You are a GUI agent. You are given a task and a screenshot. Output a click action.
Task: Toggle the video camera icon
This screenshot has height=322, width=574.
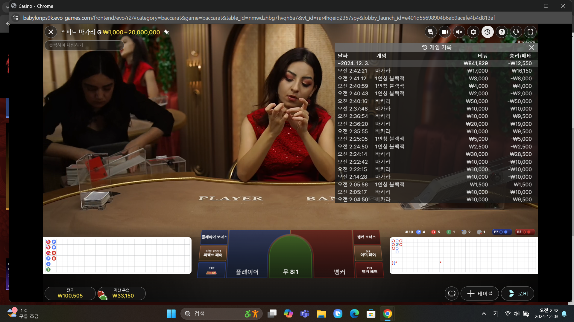(445, 32)
